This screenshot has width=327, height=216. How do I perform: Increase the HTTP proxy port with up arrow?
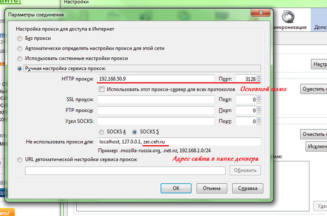click(x=259, y=77)
